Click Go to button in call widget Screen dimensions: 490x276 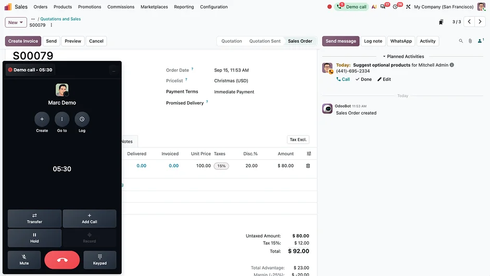(62, 119)
